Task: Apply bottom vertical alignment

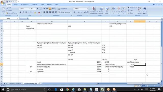Action: click(50, 9)
